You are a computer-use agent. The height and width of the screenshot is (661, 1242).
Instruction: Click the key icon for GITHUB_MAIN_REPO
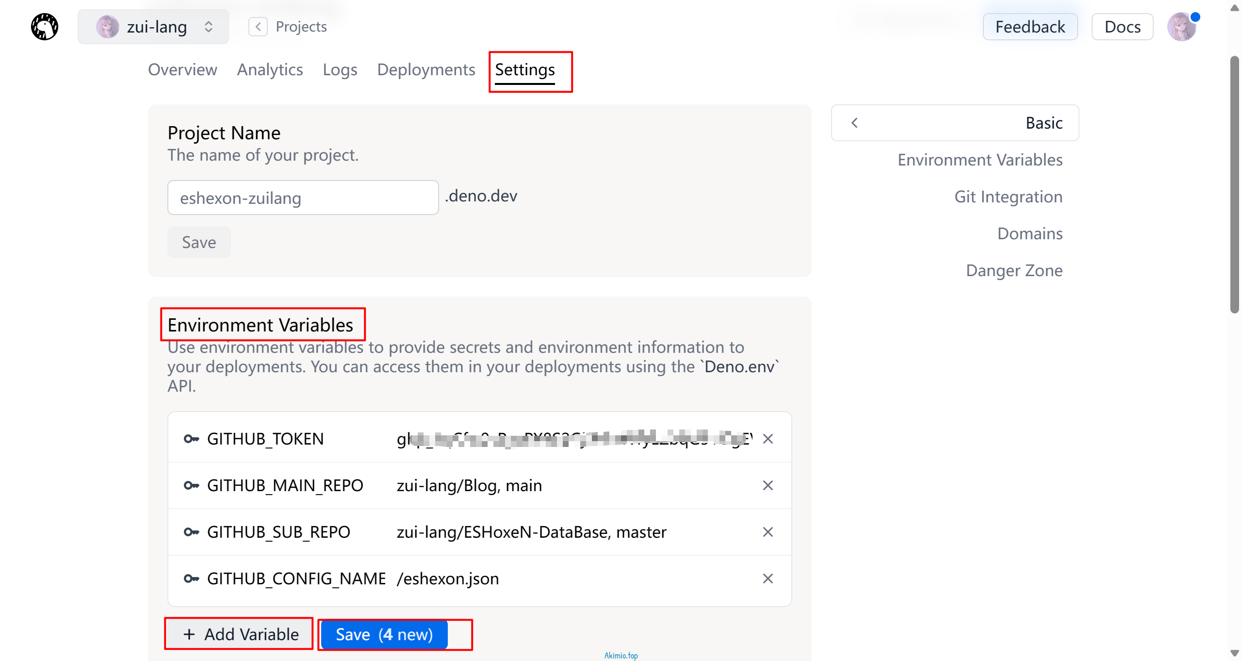click(x=191, y=486)
